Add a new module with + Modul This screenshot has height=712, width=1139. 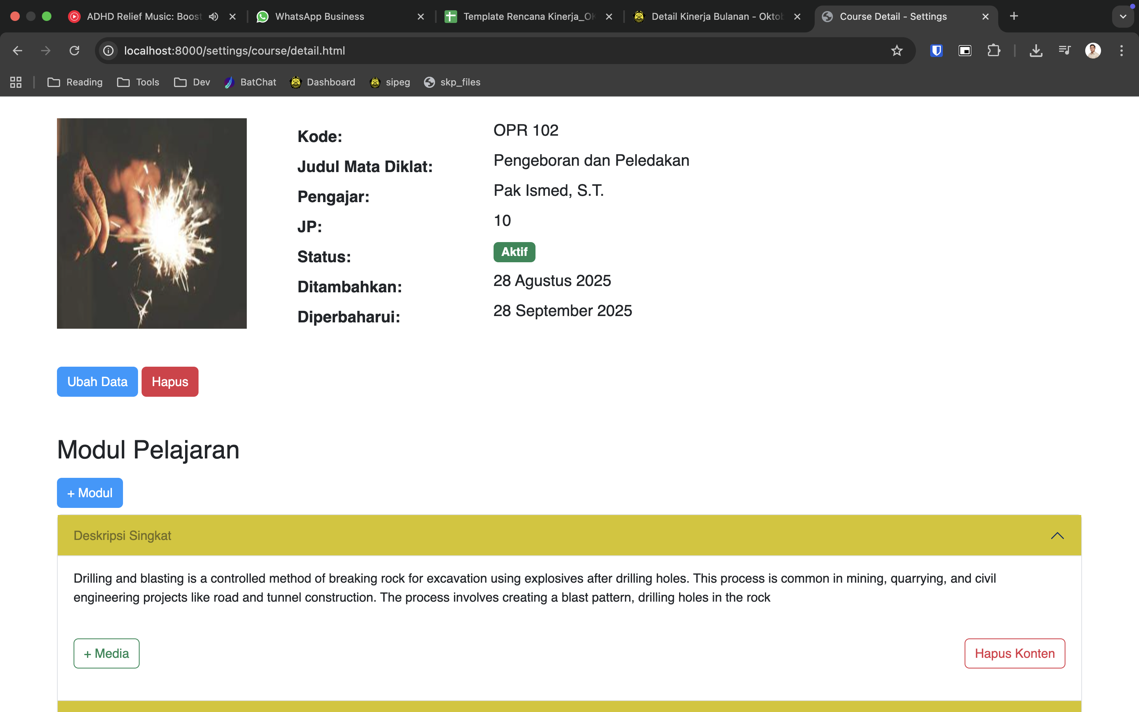pyautogui.click(x=90, y=492)
